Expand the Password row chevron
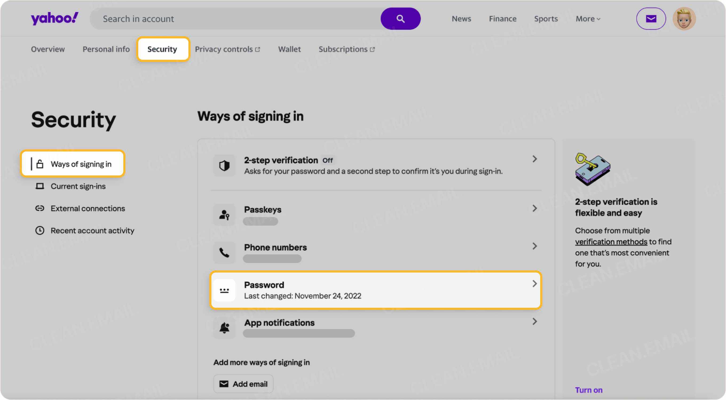 click(535, 284)
